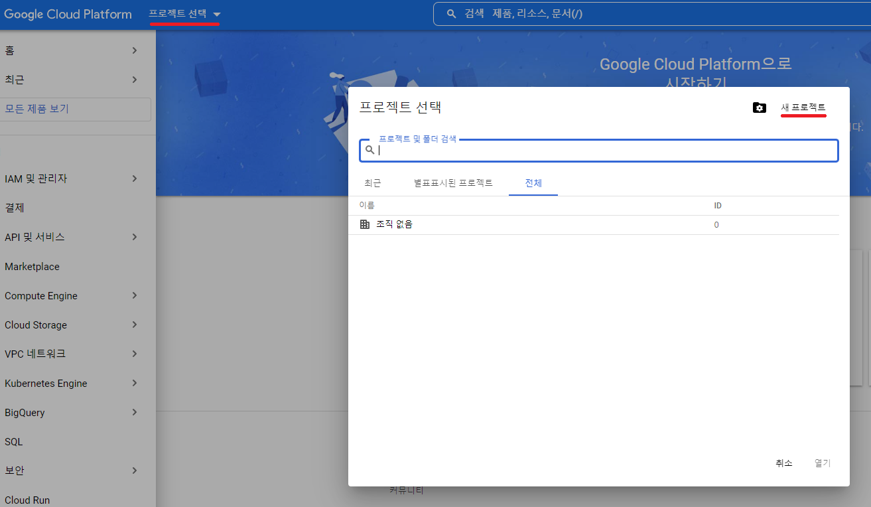
Task: Open API 및 서비스 in the sidebar
Action: tap(34, 237)
